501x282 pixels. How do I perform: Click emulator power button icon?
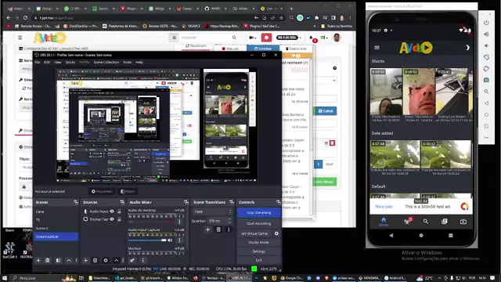click(486, 23)
